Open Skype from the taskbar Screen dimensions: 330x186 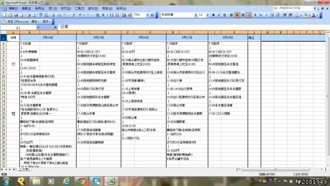[x=96, y=181]
